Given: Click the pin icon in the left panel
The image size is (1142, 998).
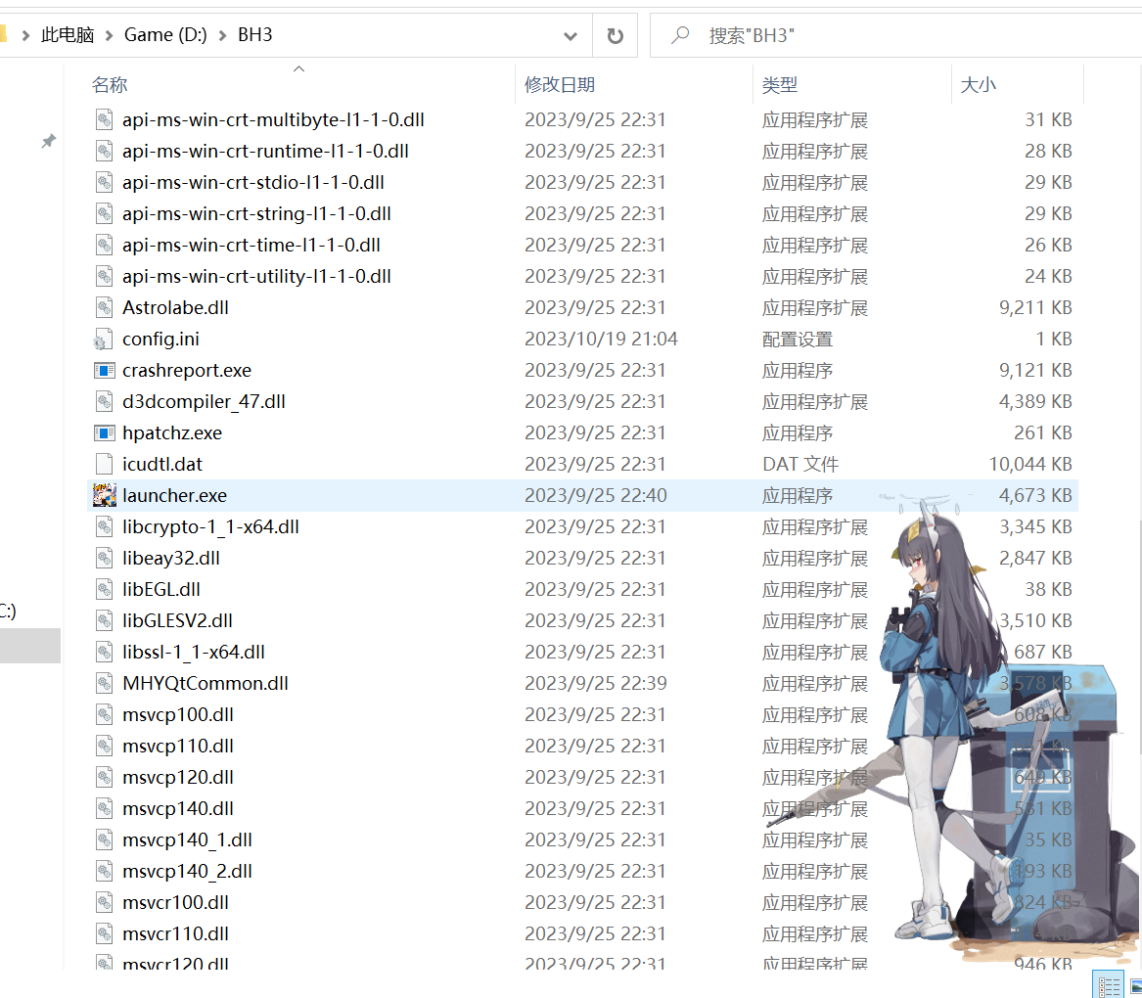Looking at the screenshot, I should coord(48,142).
